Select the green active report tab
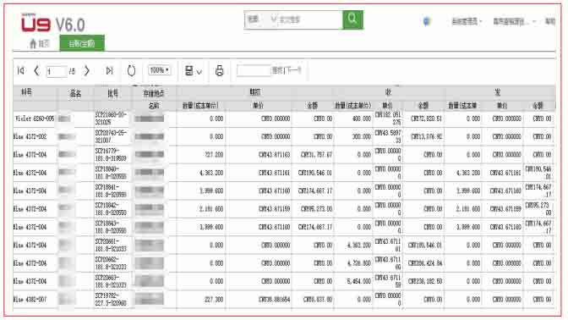This screenshot has height=320, width=568. coord(82,43)
